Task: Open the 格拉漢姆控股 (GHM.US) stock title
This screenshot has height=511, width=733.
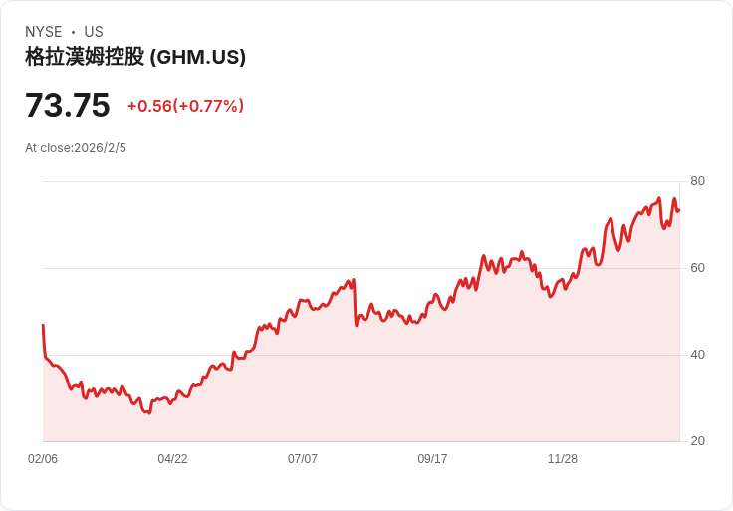Action: (135, 57)
